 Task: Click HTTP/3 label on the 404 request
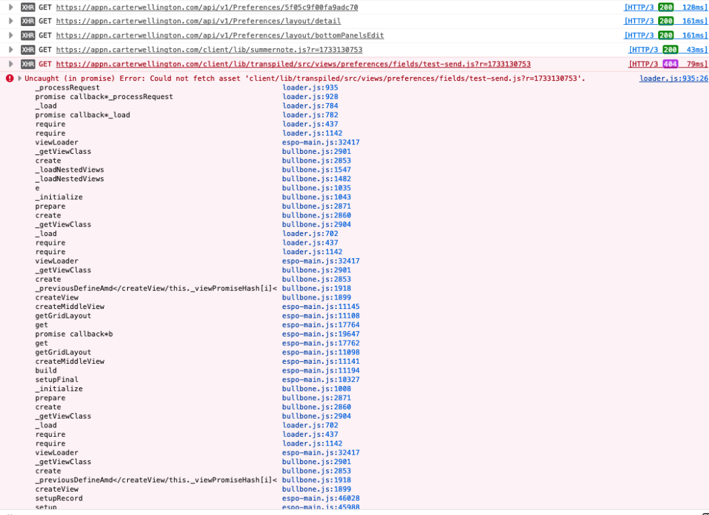(x=643, y=64)
